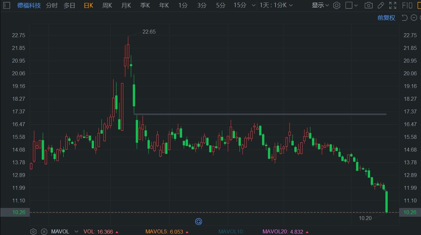Screen dimensions: 421x235
Task: Click the undo arrow icon beside 前复权
Action: pos(405,18)
